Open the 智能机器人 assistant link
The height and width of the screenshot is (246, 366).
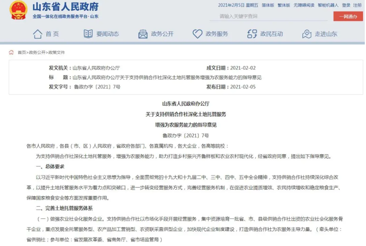tap(328, 5)
